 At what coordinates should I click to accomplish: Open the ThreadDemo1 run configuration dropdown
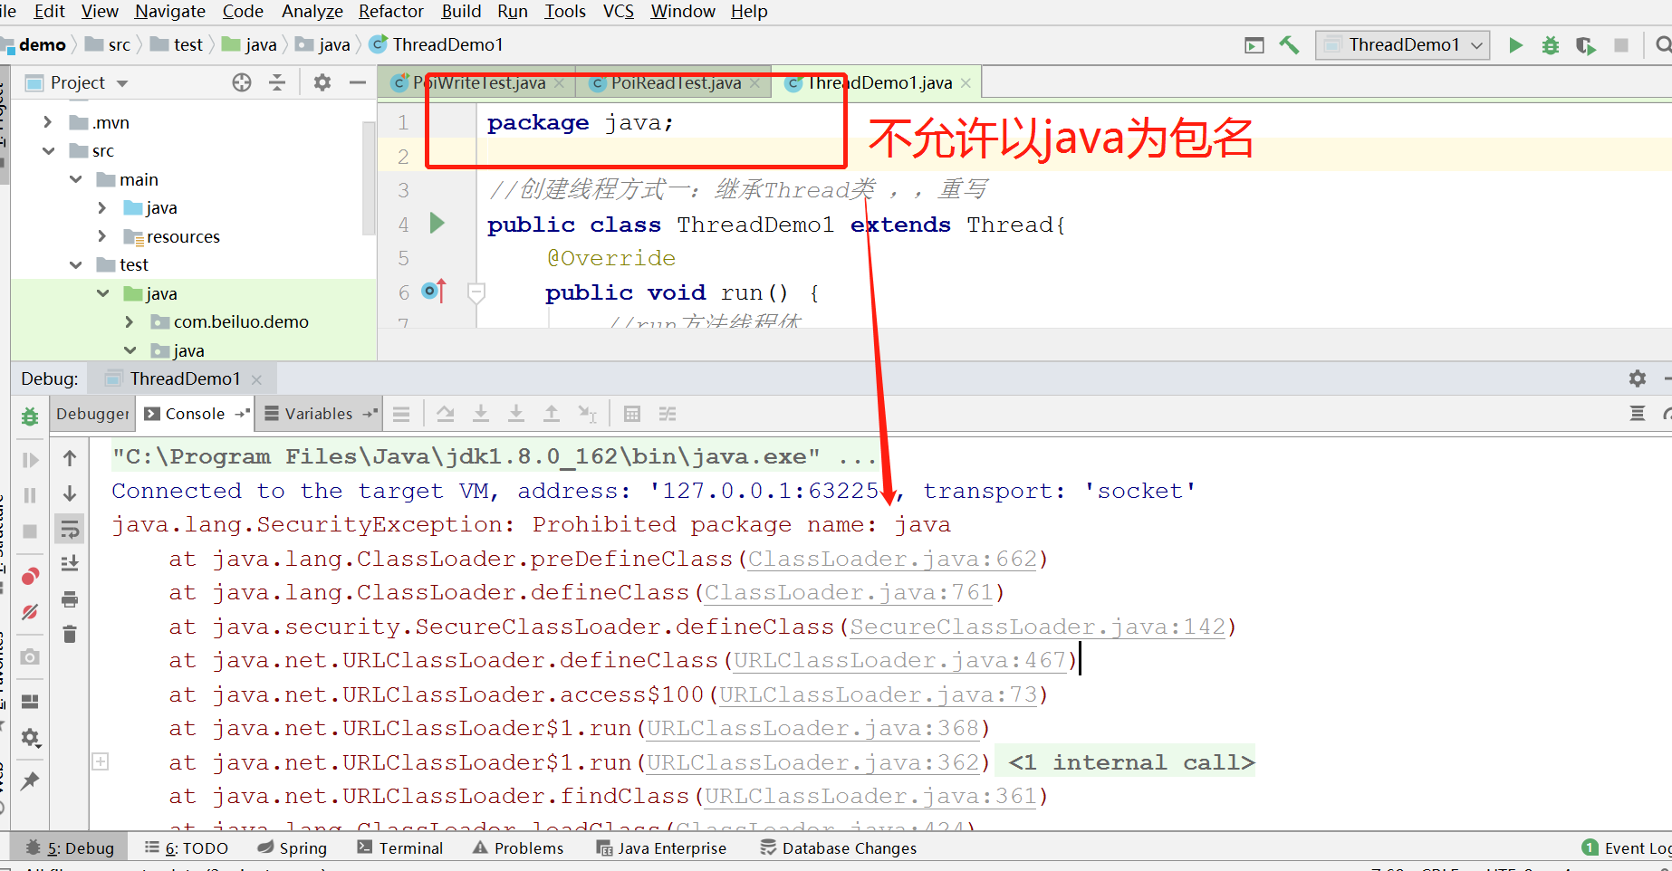tap(1403, 45)
